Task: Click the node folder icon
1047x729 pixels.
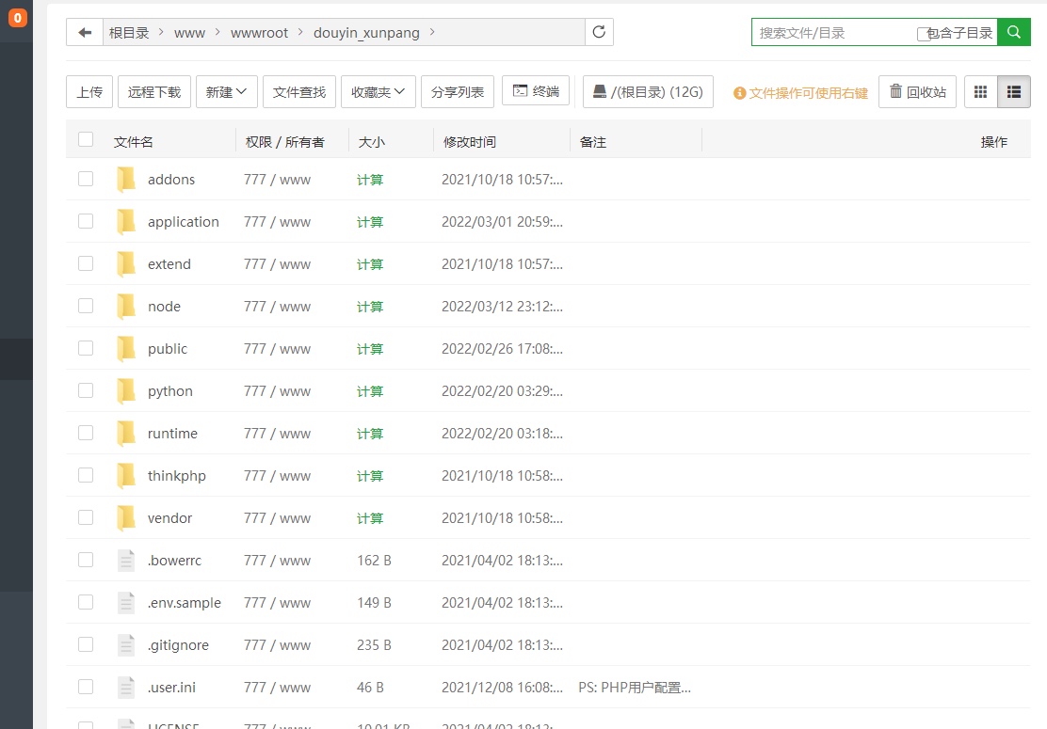Action: pyautogui.click(x=125, y=306)
